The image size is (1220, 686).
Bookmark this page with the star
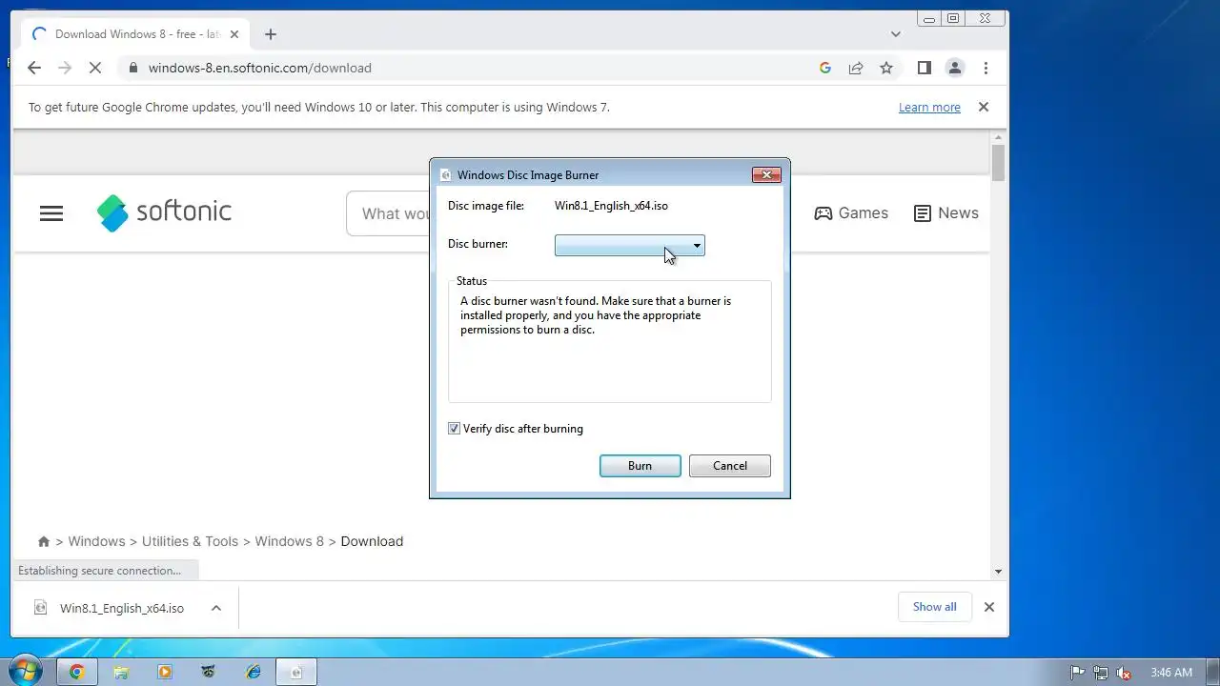click(x=886, y=68)
